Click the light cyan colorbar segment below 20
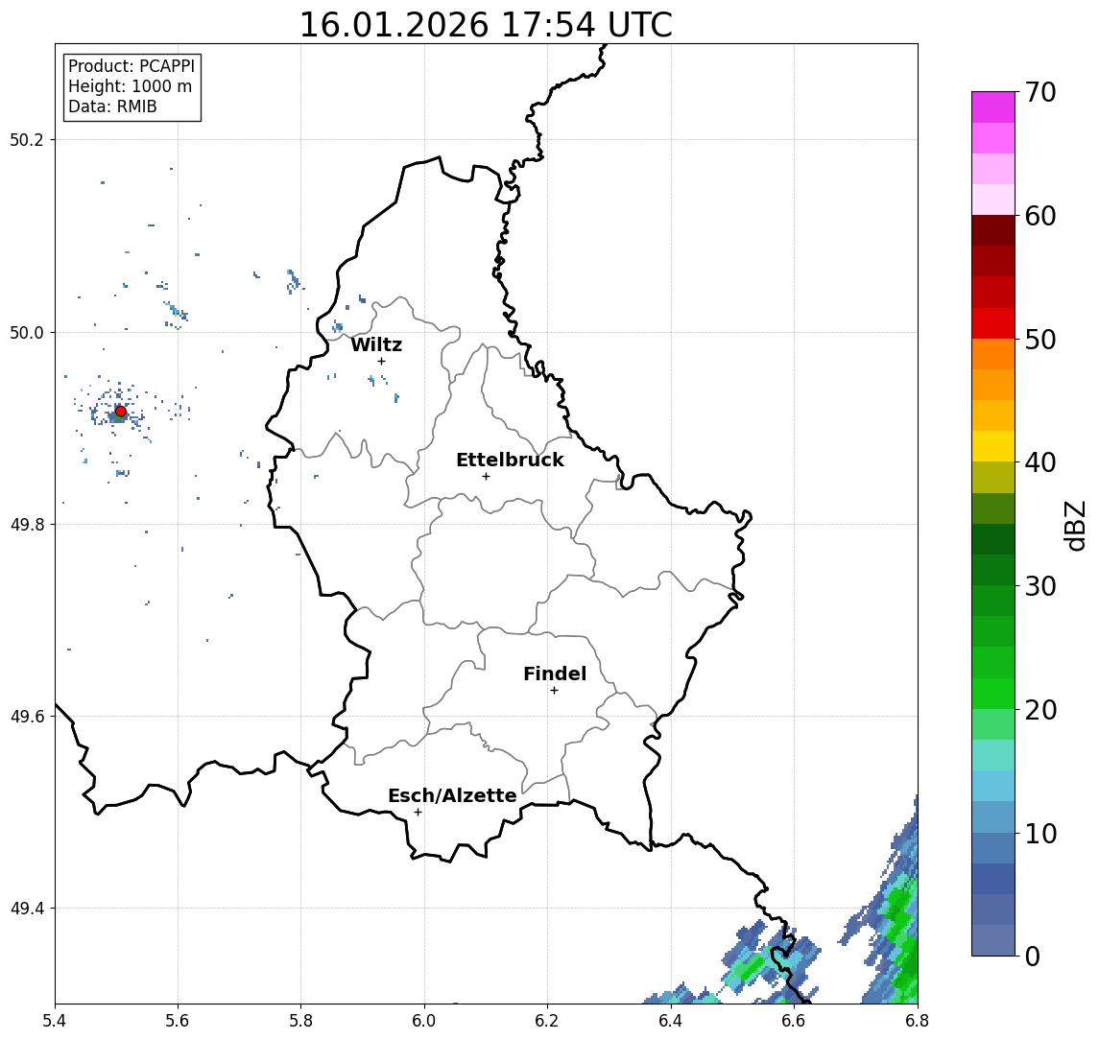Viewport: 1099px width, 1040px height. [993, 755]
